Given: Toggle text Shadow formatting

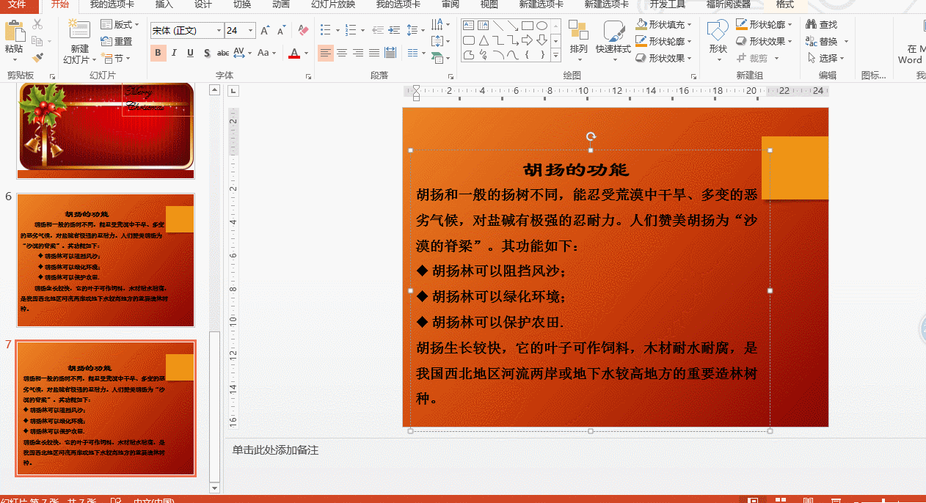Looking at the screenshot, I should 207,53.
